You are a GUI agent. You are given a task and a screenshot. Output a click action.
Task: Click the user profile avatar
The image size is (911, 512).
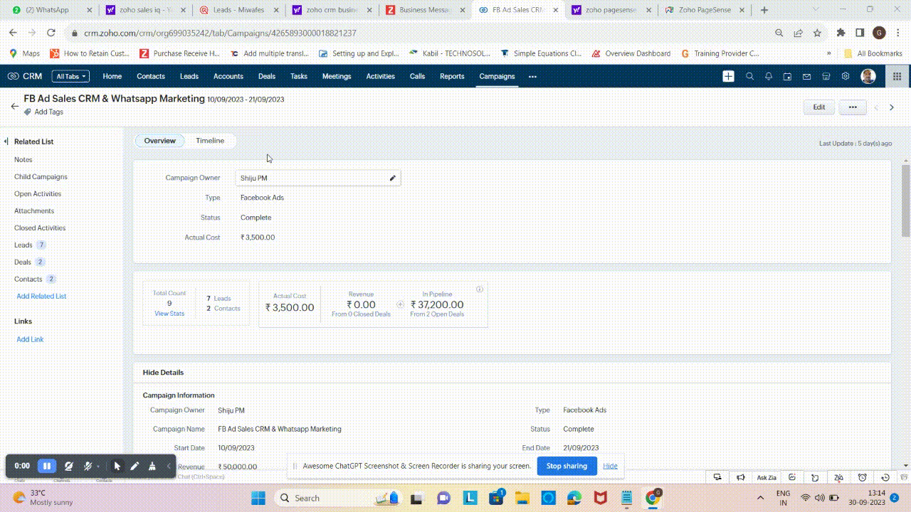pos(868,76)
